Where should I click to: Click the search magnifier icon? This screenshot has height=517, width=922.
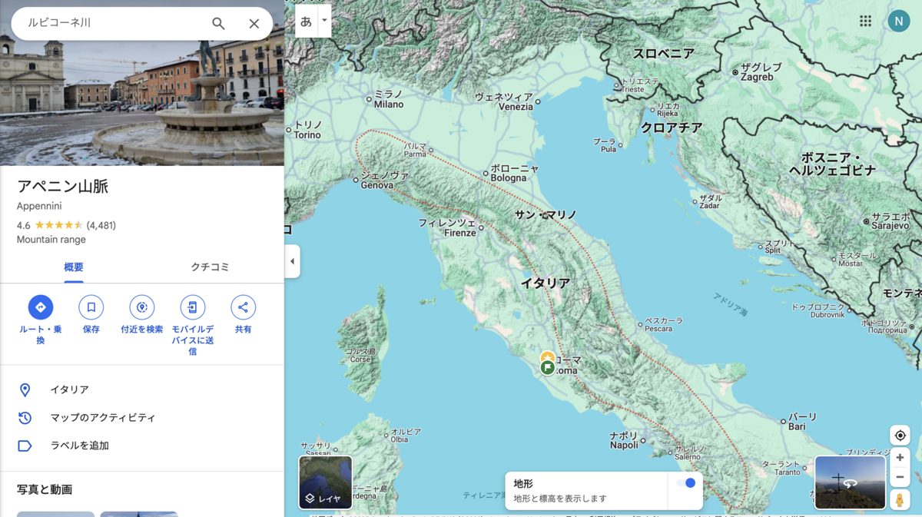coord(218,24)
